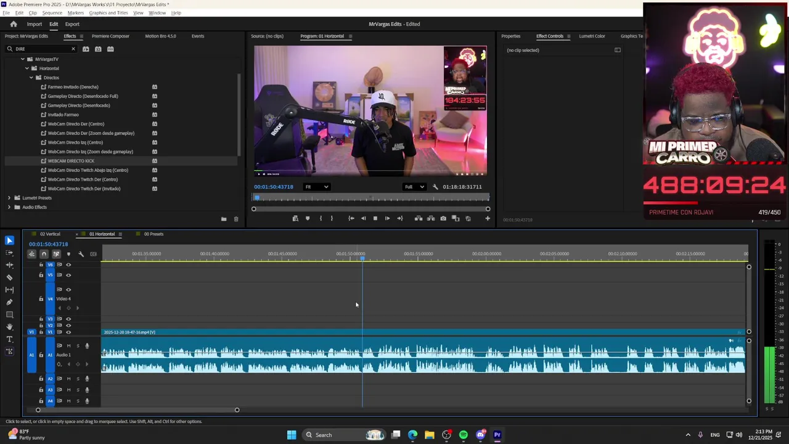Click the timeline captions CC icon
Viewport: 789px width, 444px height.
[93, 254]
